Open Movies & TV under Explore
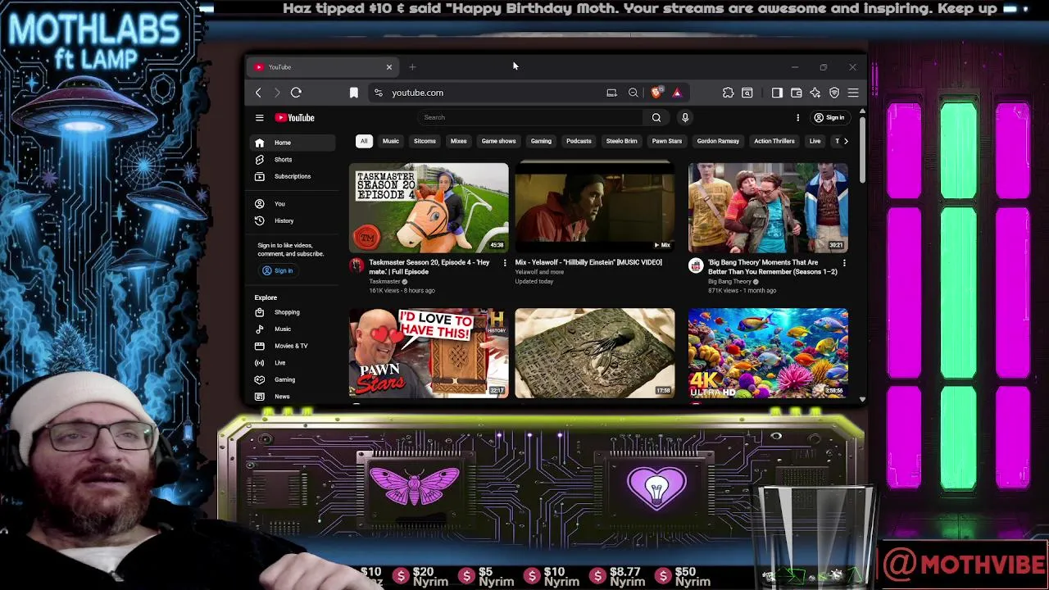 pos(293,346)
